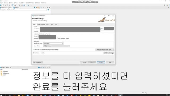Click the 취소 cancel button
170x96 pixels.
point(110,62)
